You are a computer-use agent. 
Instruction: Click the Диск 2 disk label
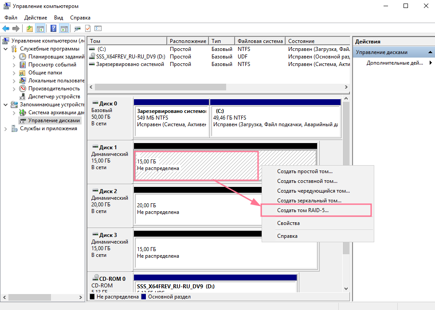click(x=108, y=191)
